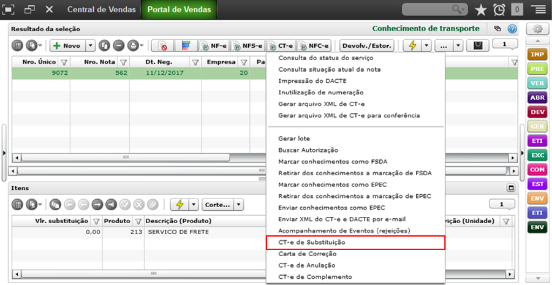Open the dropdown arrow beside the '...' button

point(458,45)
